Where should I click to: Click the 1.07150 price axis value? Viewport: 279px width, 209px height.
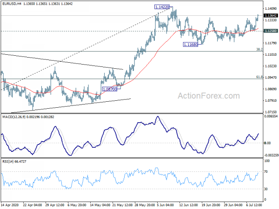[270, 112]
